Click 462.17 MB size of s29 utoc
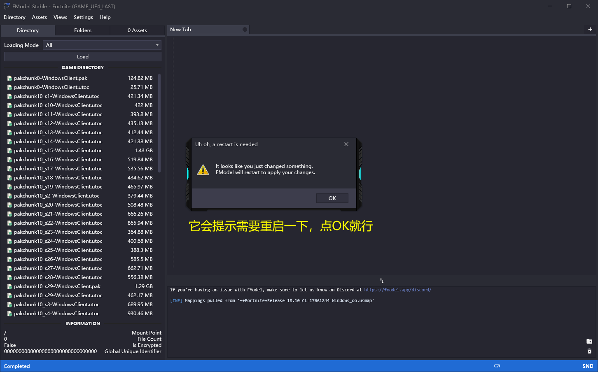Viewport: 598px width, 372px height. pos(140,295)
